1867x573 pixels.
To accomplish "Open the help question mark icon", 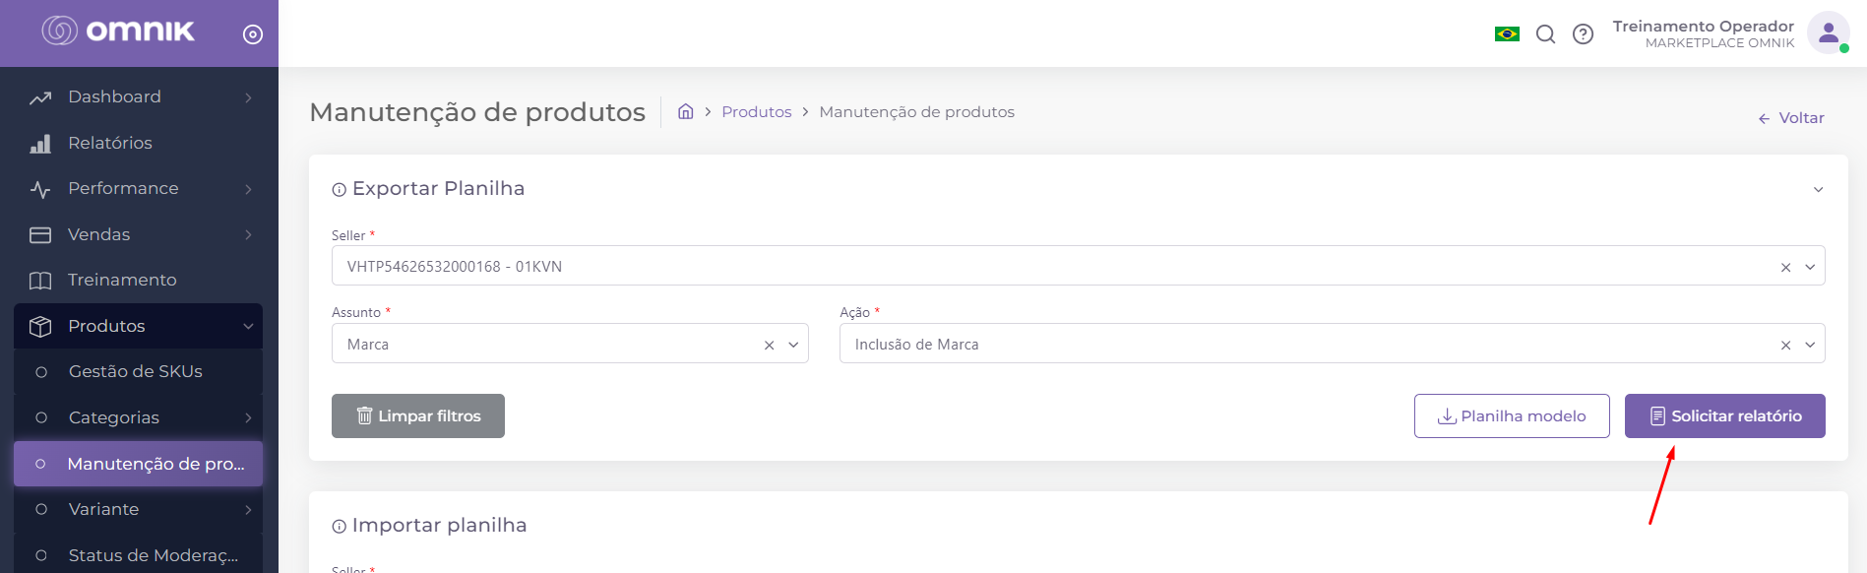I will [1583, 34].
